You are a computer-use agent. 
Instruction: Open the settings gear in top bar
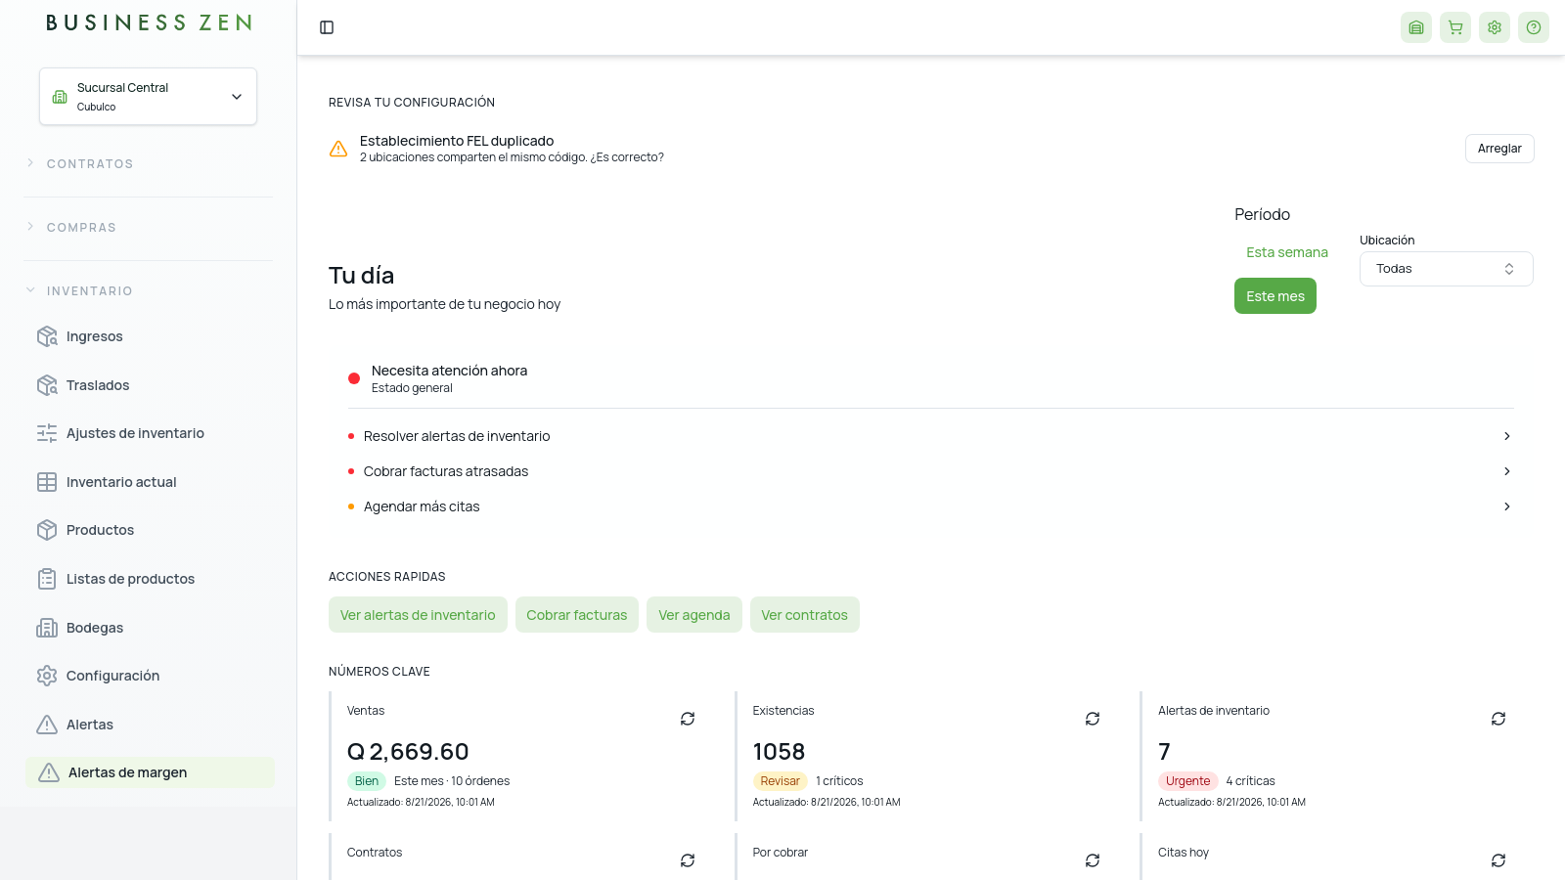[1495, 27]
